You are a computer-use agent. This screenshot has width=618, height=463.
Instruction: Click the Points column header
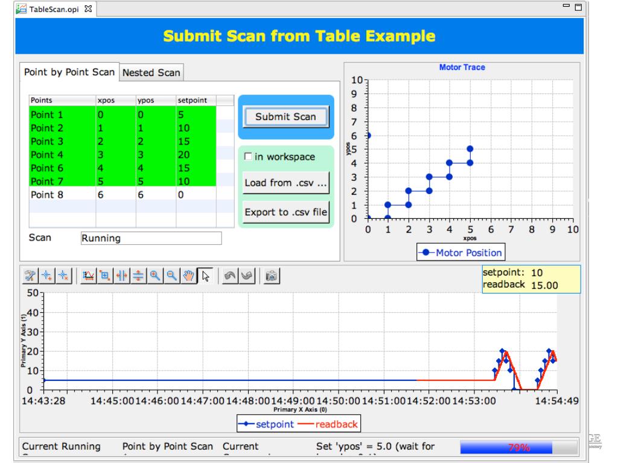[x=62, y=100]
